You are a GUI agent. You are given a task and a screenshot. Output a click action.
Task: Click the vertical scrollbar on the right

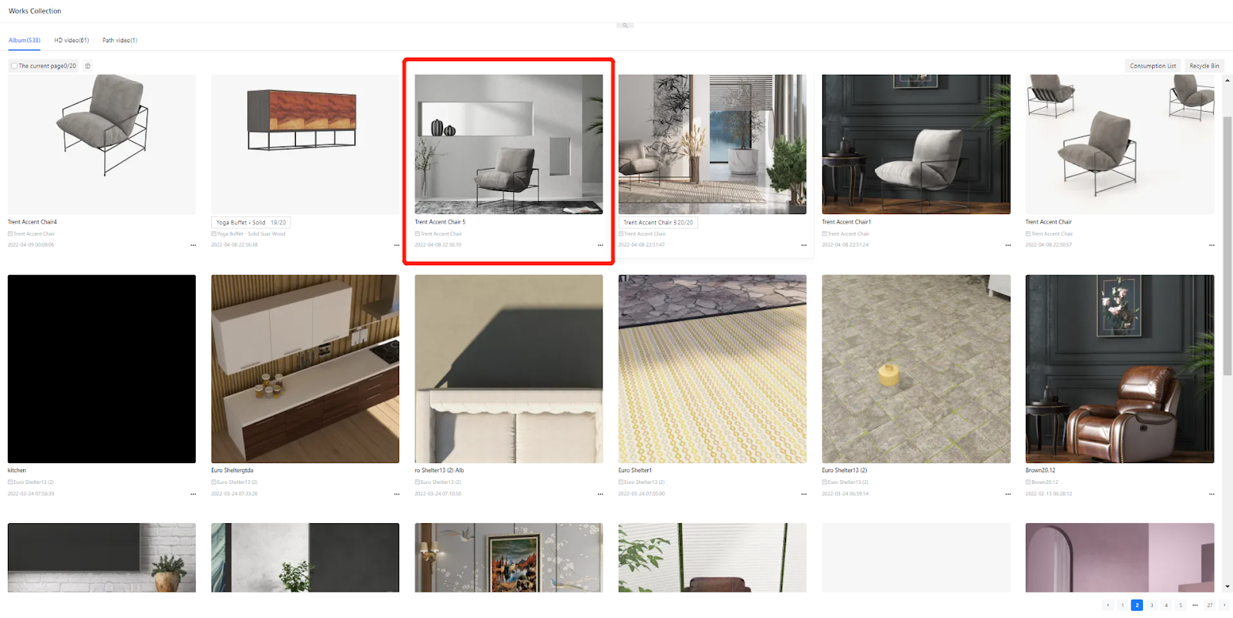(x=1228, y=247)
